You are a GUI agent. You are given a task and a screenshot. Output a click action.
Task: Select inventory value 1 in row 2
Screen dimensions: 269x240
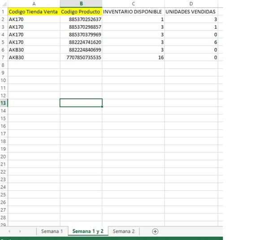point(133,19)
